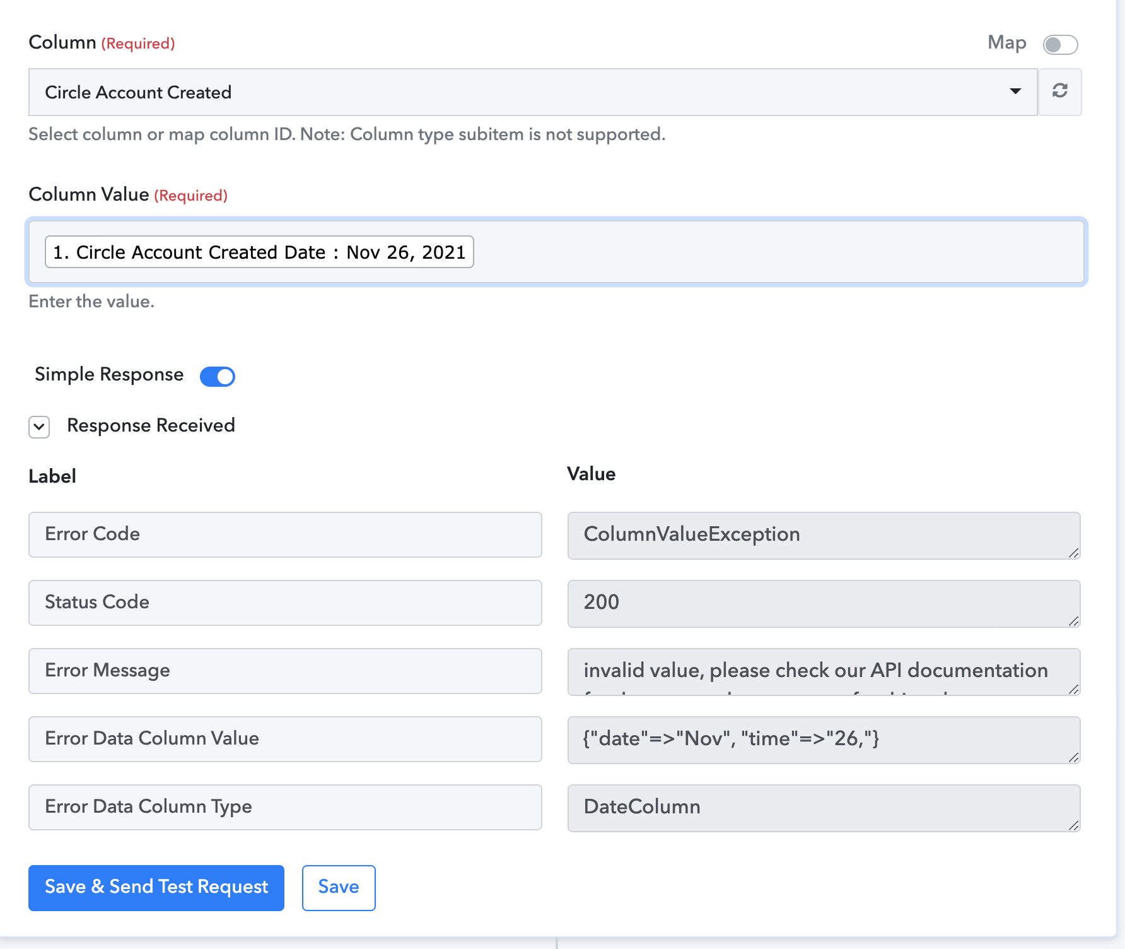
Task: Select the Circle Account Created Date mapped tag
Action: coord(259,252)
